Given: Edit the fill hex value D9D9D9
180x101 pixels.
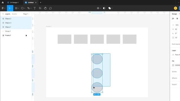Looking at the screenshot, I should point(177,65).
